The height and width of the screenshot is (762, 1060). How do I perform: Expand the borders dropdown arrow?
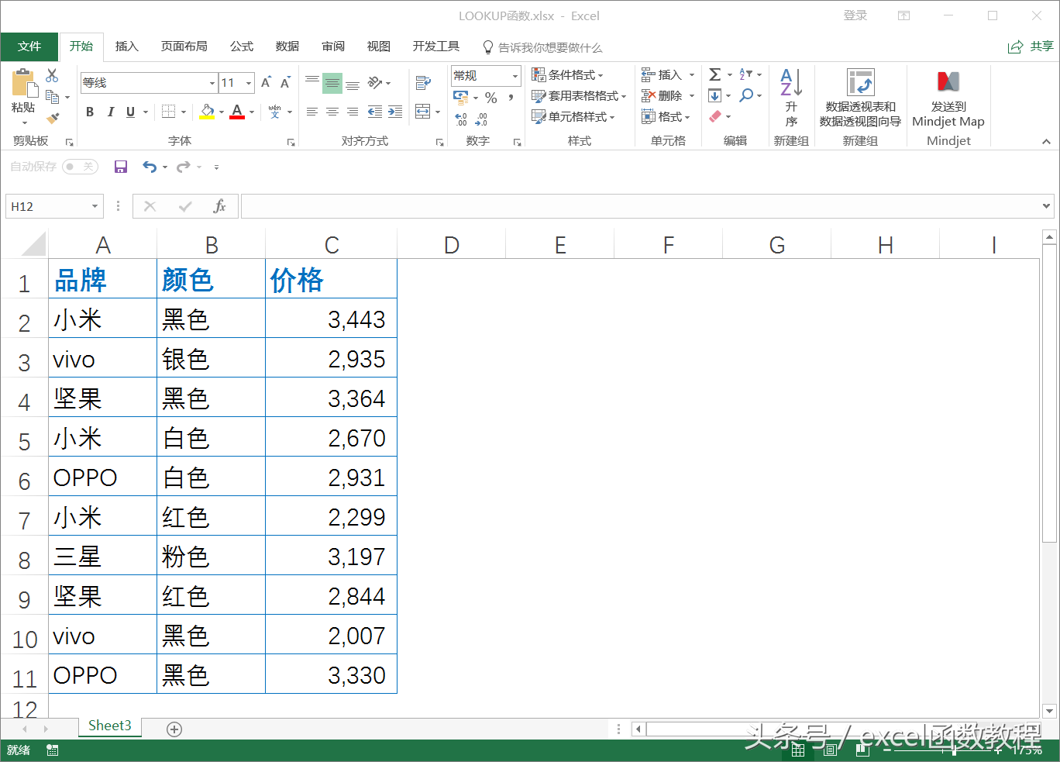point(184,112)
